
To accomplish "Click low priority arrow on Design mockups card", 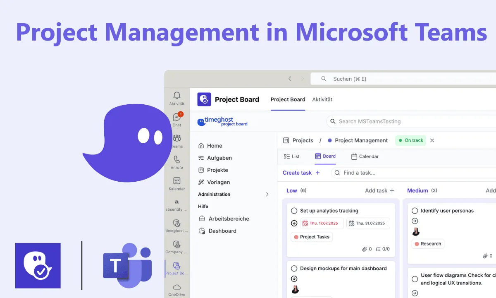I will (294, 279).
